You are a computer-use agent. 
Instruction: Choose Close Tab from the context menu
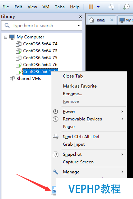[73, 76]
